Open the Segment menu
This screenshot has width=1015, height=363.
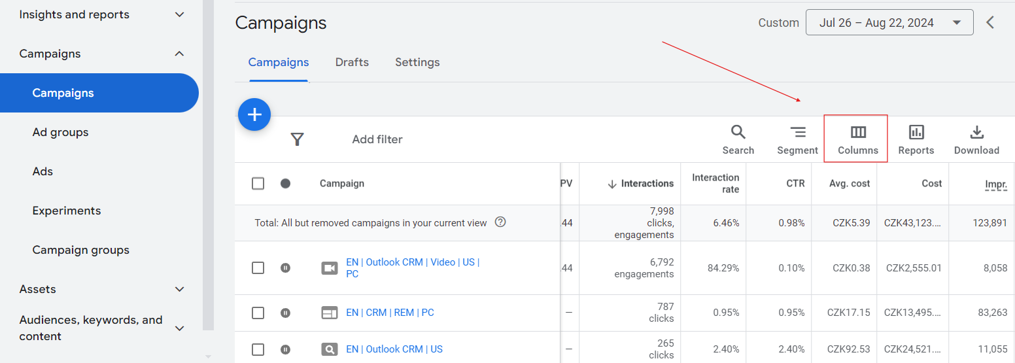pos(797,140)
